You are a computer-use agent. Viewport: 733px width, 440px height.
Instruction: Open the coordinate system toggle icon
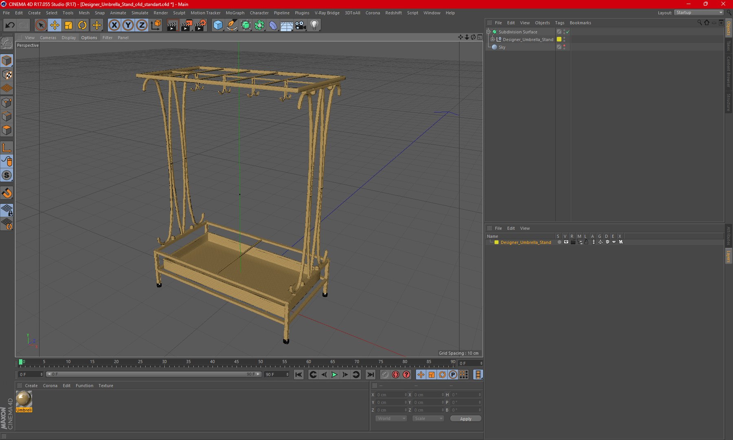(156, 25)
